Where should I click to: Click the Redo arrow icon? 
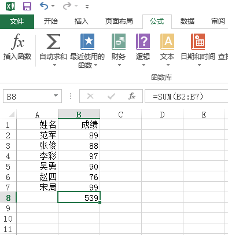[67, 6]
